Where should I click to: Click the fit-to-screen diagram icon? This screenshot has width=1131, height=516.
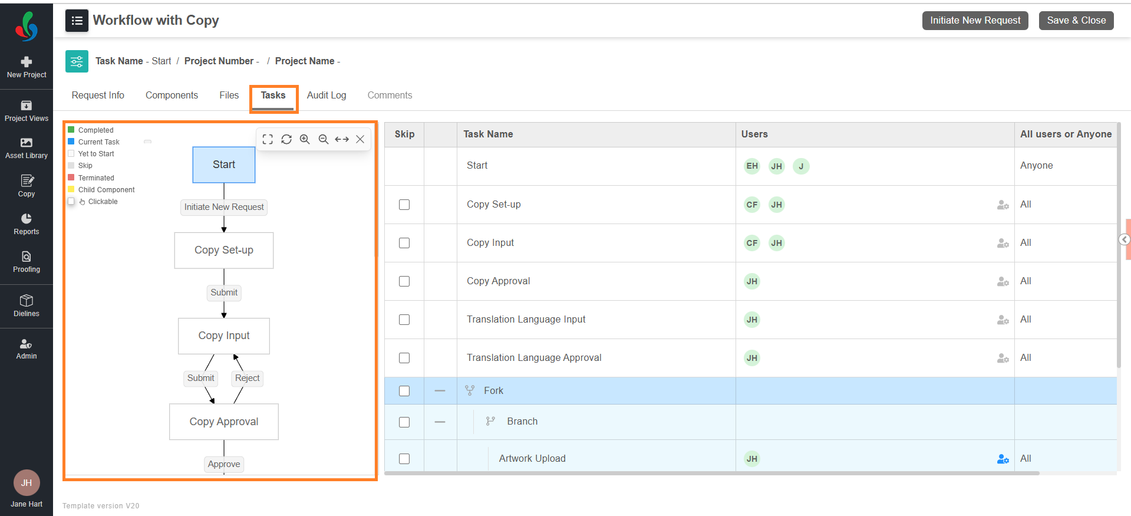(268, 139)
